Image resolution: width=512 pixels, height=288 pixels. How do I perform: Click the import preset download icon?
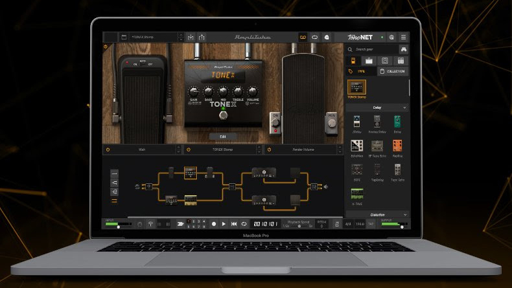point(191,37)
